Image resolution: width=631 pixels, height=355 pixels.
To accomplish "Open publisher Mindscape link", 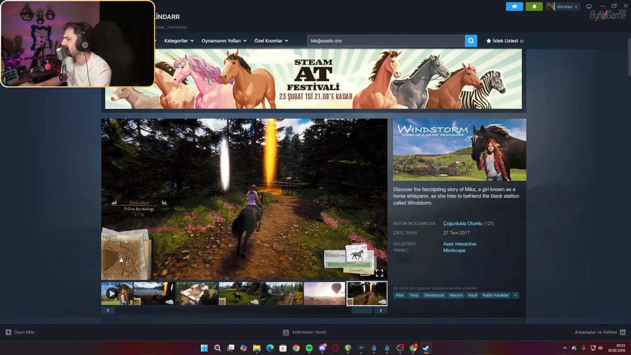I will [x=454, y=250].
